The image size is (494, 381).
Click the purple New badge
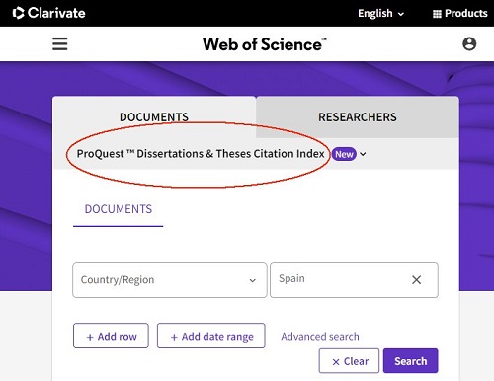click(x=344, y=154)
